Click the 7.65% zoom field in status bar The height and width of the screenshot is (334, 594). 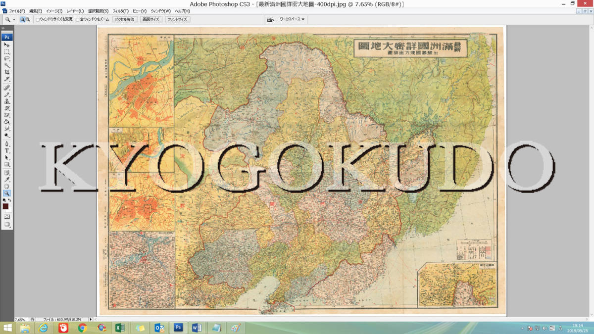21,320
